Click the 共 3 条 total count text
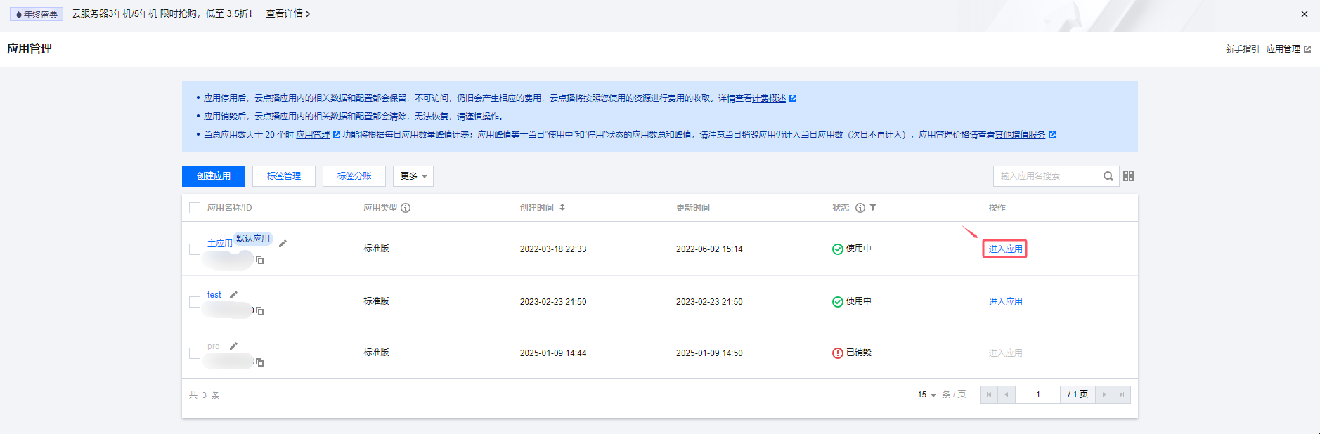The image size is (1320, 434). (205, 395)
